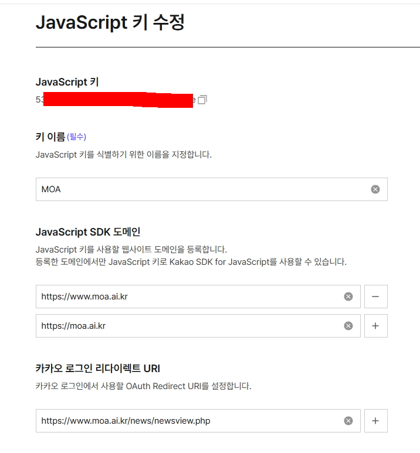
Task: Click the Kakao SDK for JavaScript description line
Action: [x=191, y=262]
